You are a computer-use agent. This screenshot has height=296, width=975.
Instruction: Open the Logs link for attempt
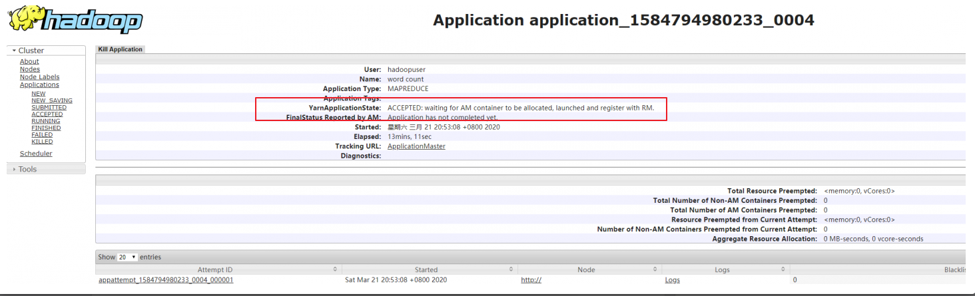point(673,280)
